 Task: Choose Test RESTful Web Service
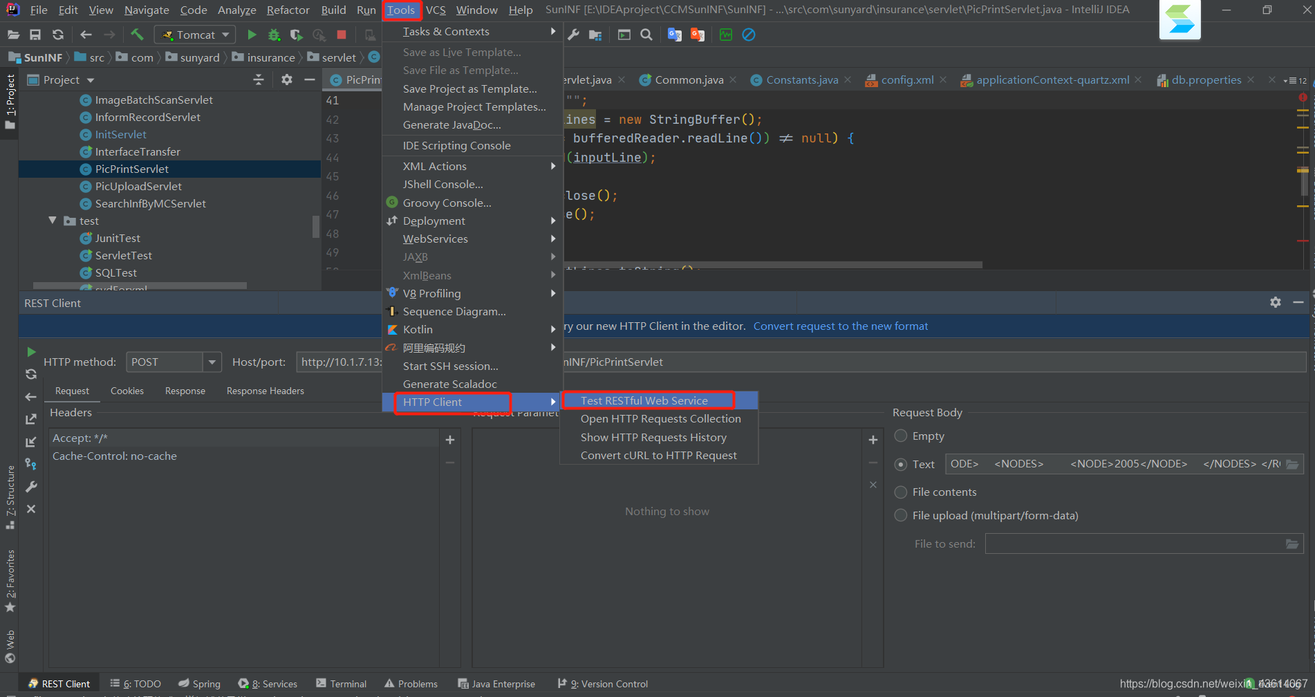(x=659, y=400)
